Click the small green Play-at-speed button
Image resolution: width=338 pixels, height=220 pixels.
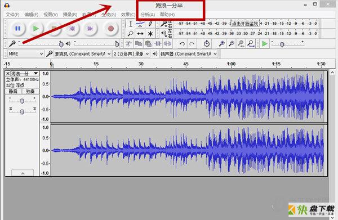[265, 44]
